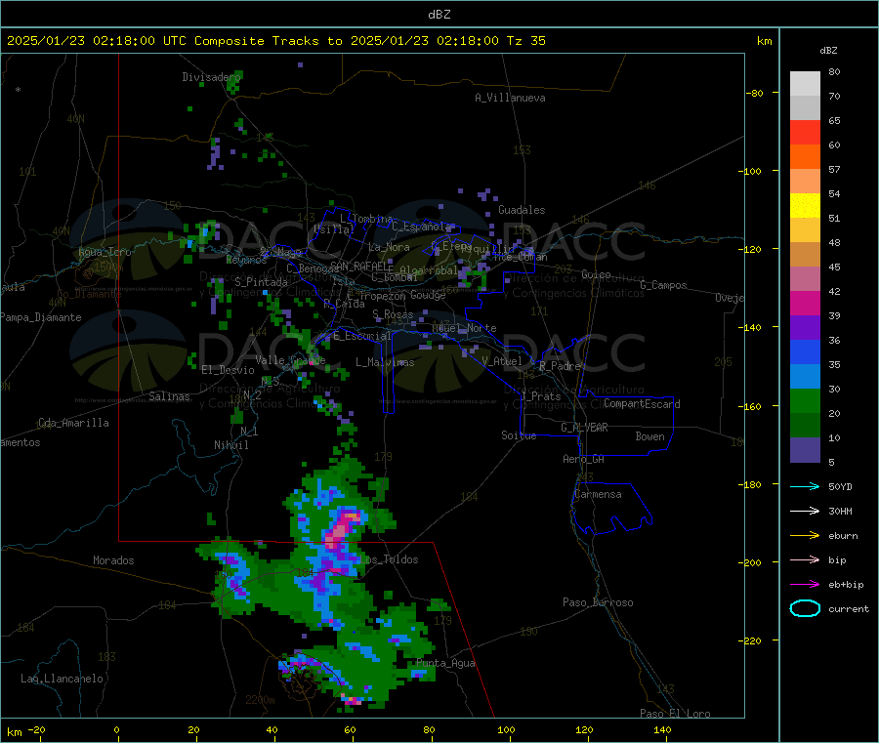Click the El_Desvio map label
The image size is (879, 743).
[228, 370]
